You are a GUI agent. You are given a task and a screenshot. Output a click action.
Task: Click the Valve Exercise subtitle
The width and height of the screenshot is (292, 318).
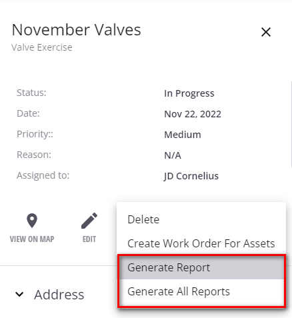click(42, 47)
